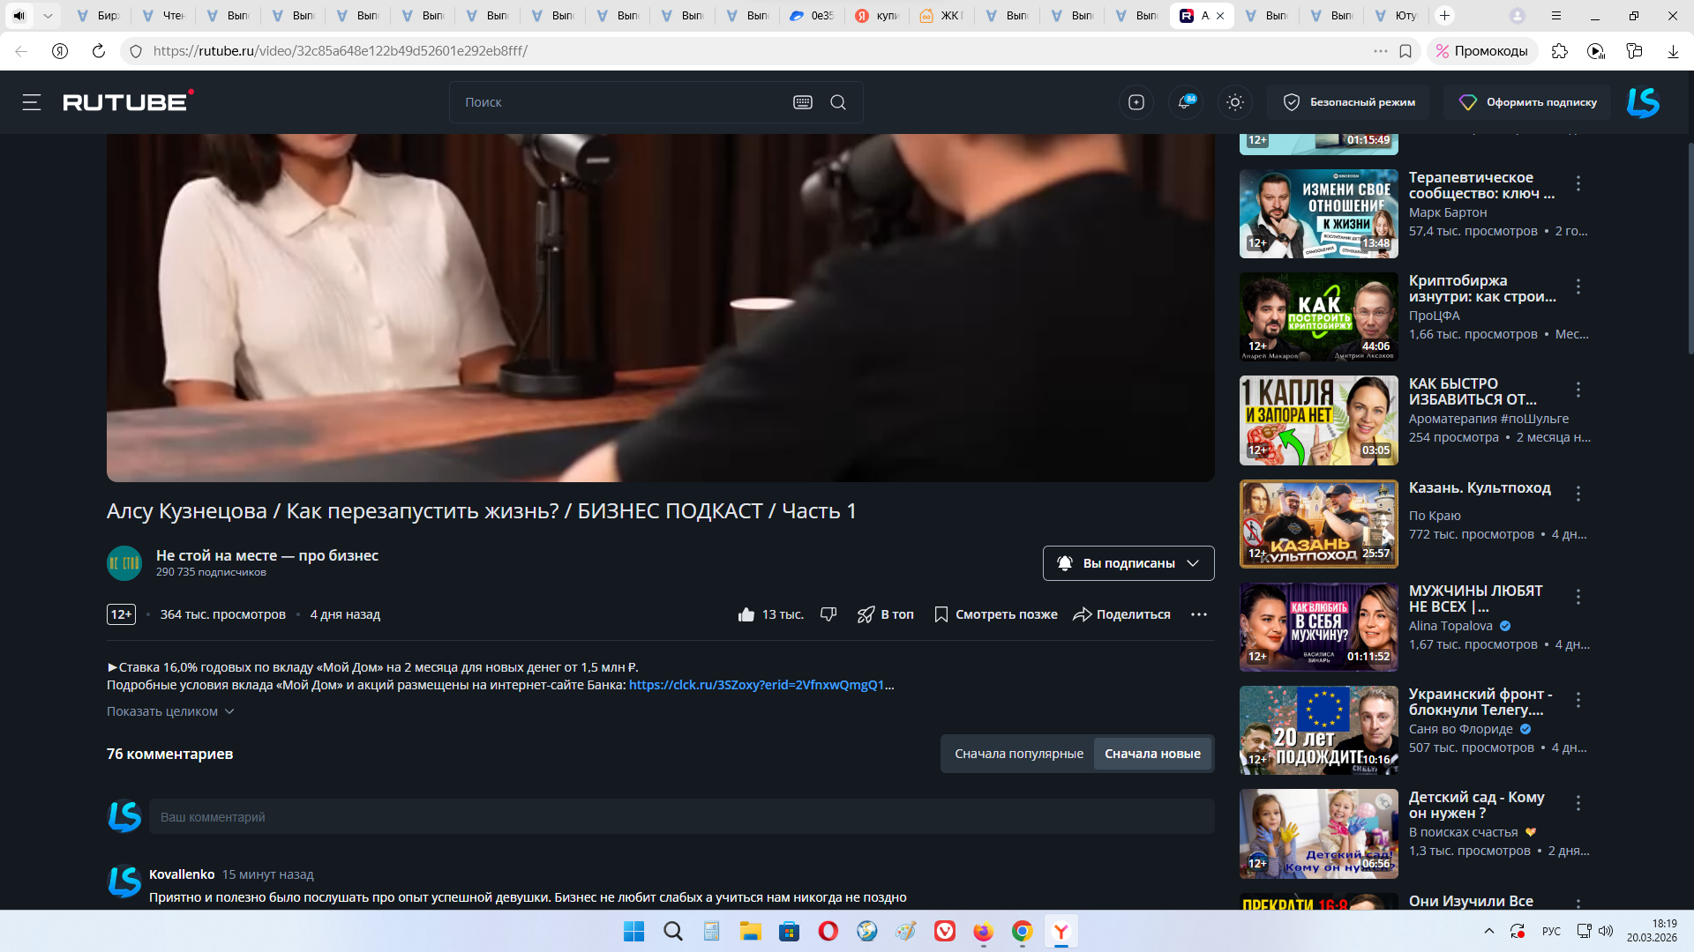Open the browser tab list chevron

coord(48,16)
